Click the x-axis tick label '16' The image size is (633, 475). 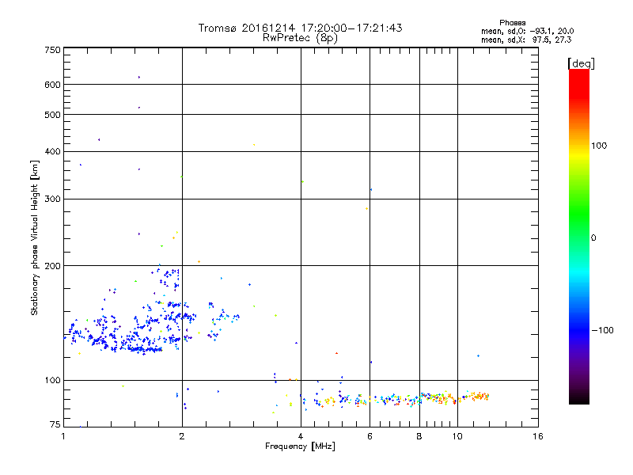538,436
